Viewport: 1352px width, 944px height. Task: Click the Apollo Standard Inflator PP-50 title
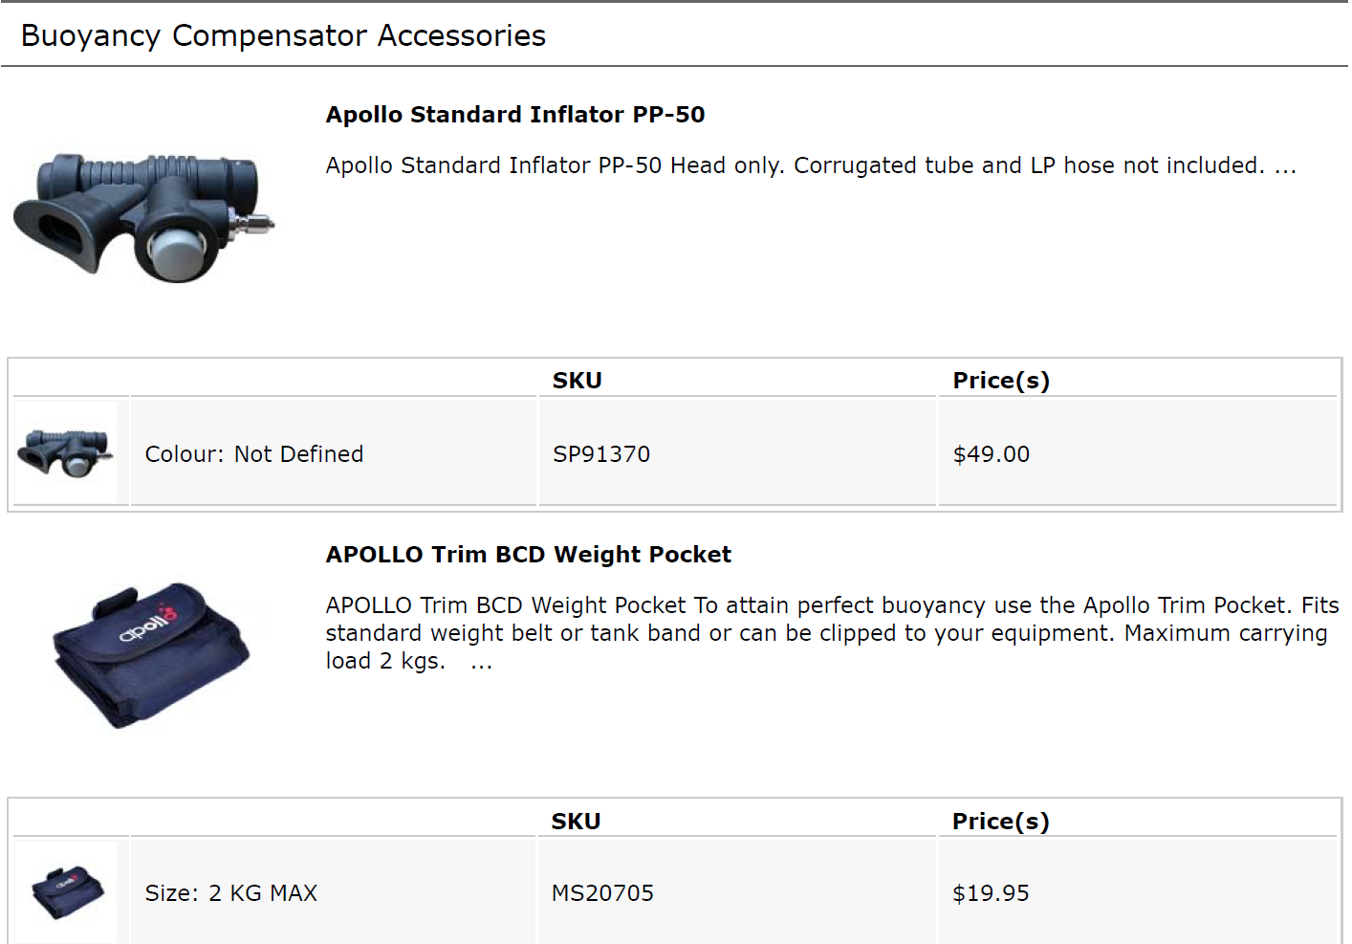coord(515,115)
